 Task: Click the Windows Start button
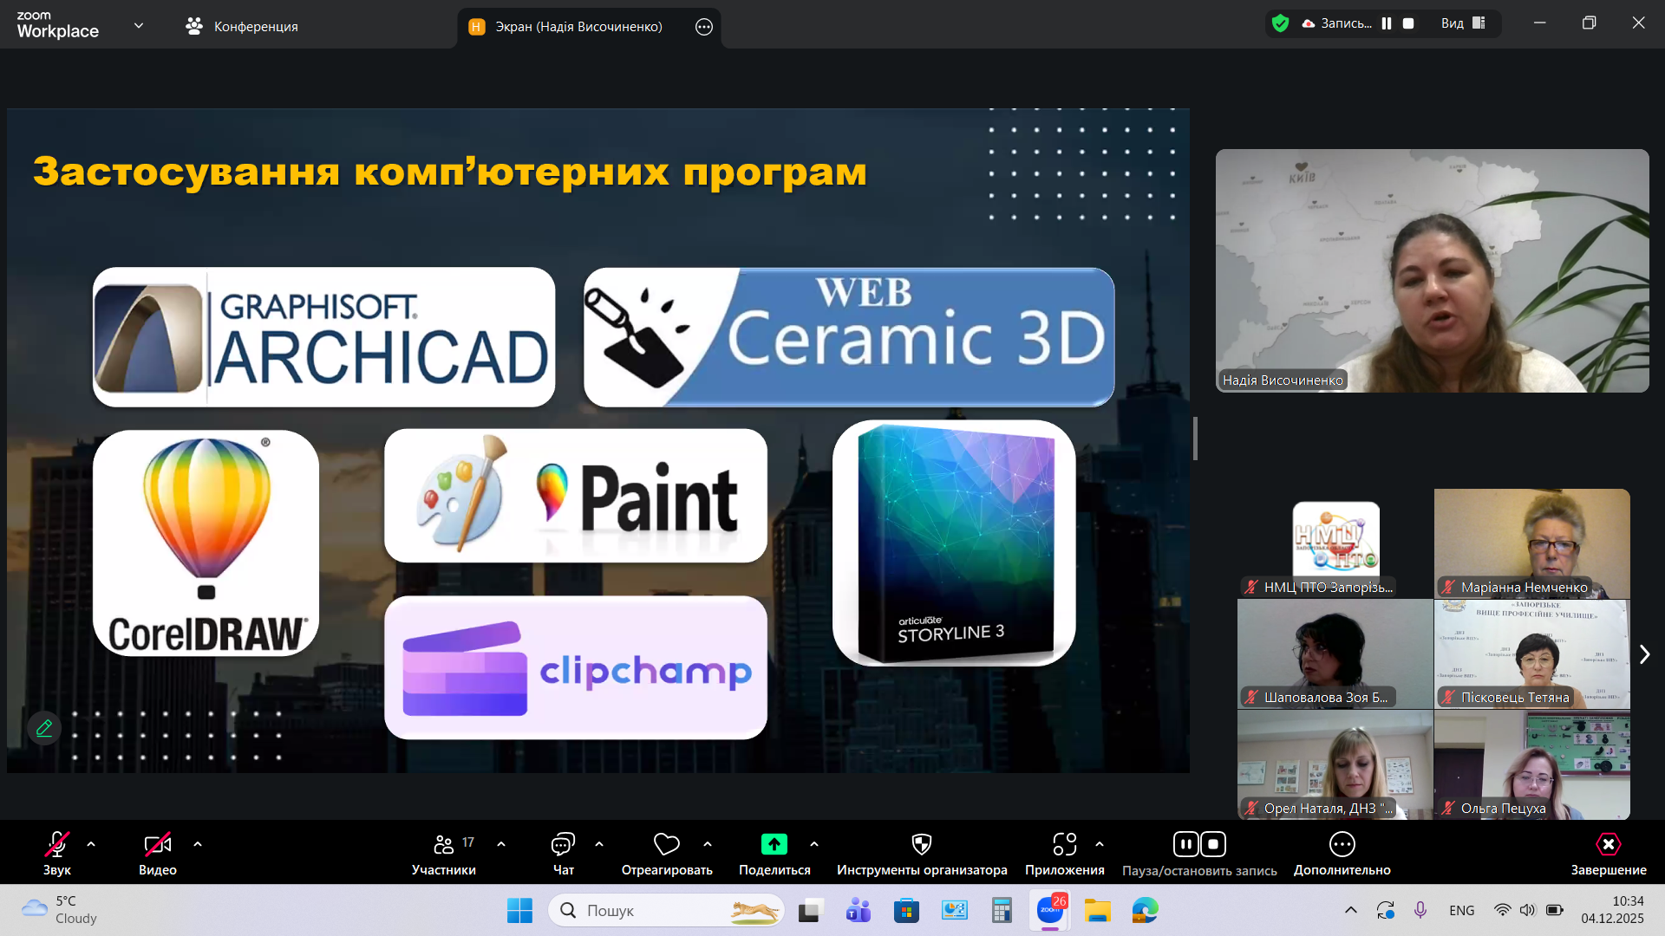(x=519, y=911)
